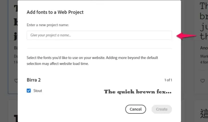Favorite the Birra font card behind the dialog
Screen dimensions: 208x122
pos(16,81)
